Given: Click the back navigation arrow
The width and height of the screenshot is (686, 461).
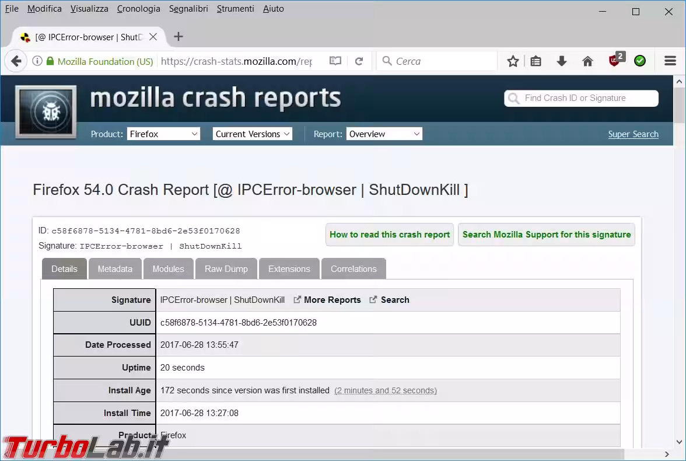Looking at the screenshot, I should click(x=16, y=61).
